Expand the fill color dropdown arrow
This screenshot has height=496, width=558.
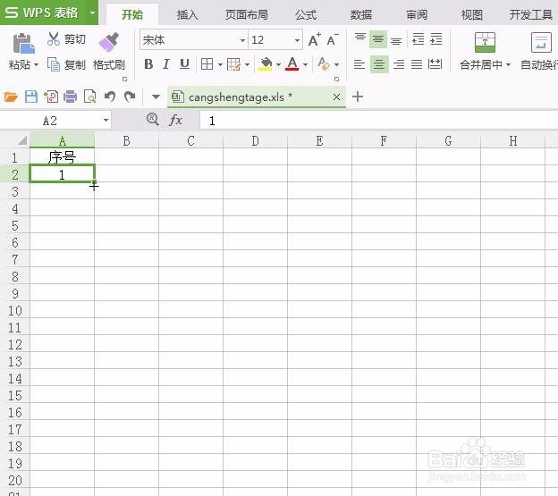click(x=278, y=65)
